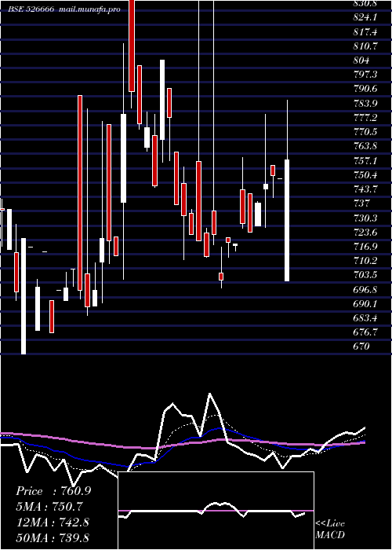Viewport: 392px width, 550px height.
Task: Select the 757.1 price axis label
Action: click(365, 160)
